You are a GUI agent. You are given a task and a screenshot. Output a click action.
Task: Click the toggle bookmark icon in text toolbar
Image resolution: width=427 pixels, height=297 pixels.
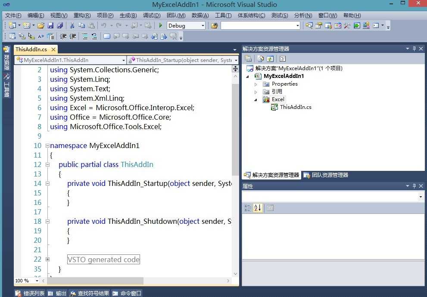point(107,37)
